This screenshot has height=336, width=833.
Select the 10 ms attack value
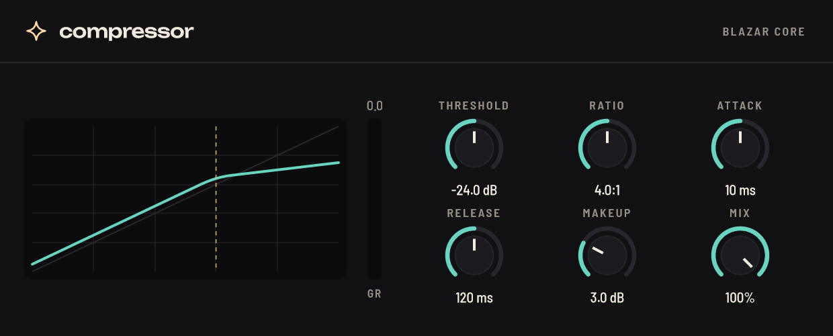tap(740, 190)
